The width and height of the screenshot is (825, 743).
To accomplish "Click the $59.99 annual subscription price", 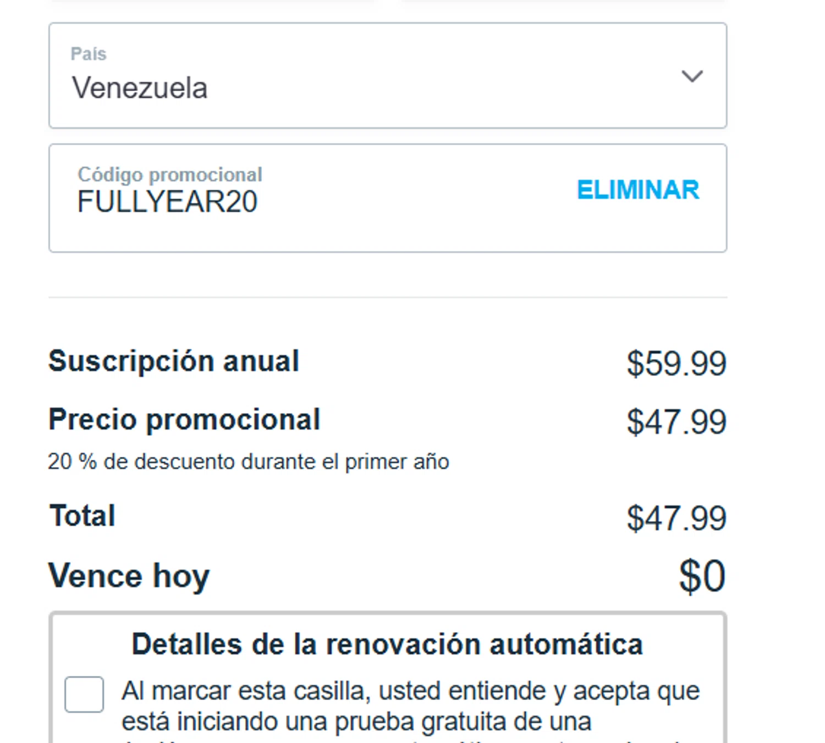I will [676, 364].
